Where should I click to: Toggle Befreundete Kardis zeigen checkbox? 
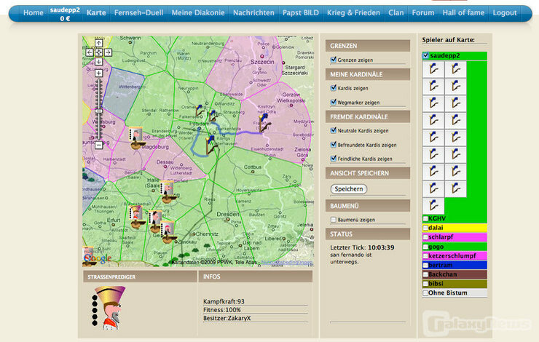[x=333, y=145]
